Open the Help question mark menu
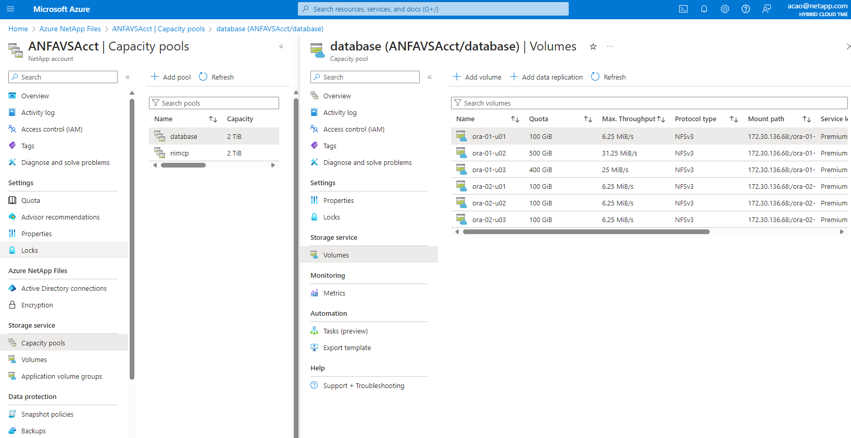 (746, 9)
